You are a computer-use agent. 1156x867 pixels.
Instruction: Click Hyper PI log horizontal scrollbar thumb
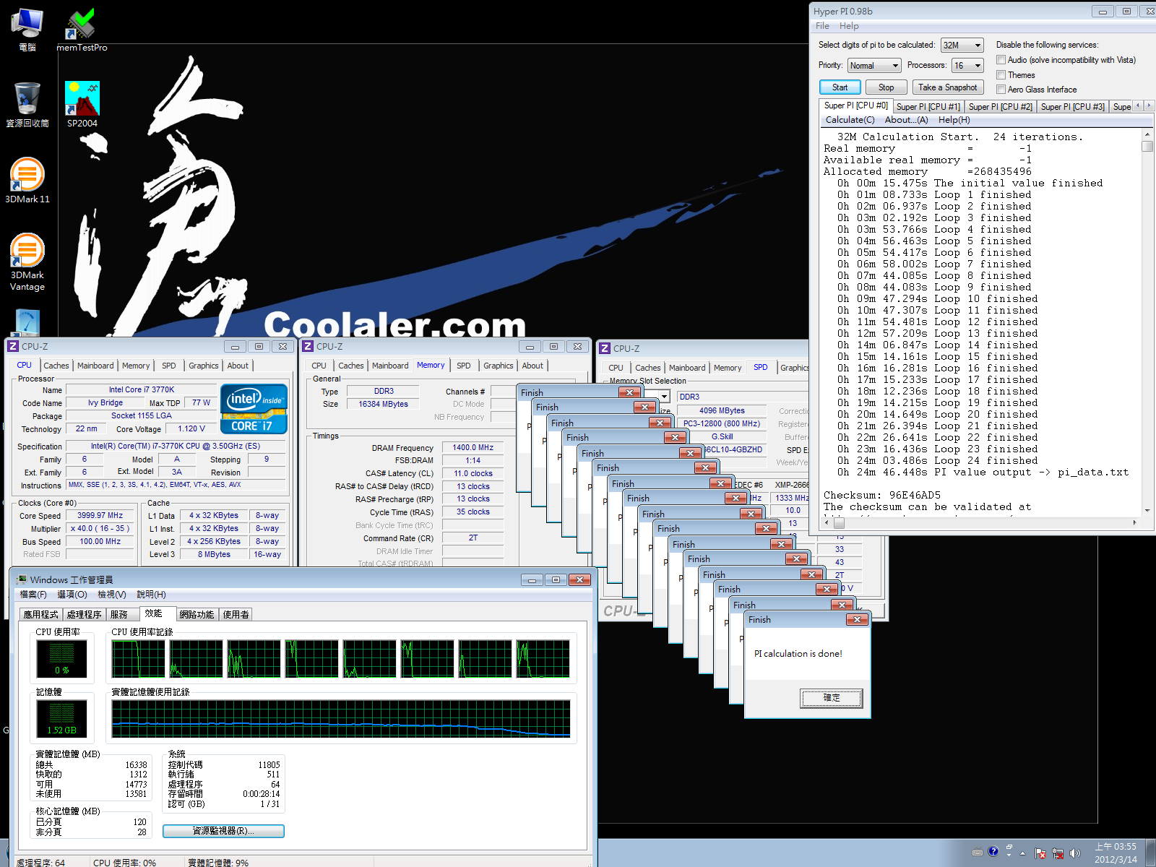[x=838, y=522]
